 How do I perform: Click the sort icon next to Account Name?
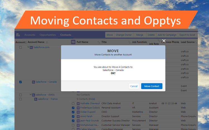pos(47,42)
